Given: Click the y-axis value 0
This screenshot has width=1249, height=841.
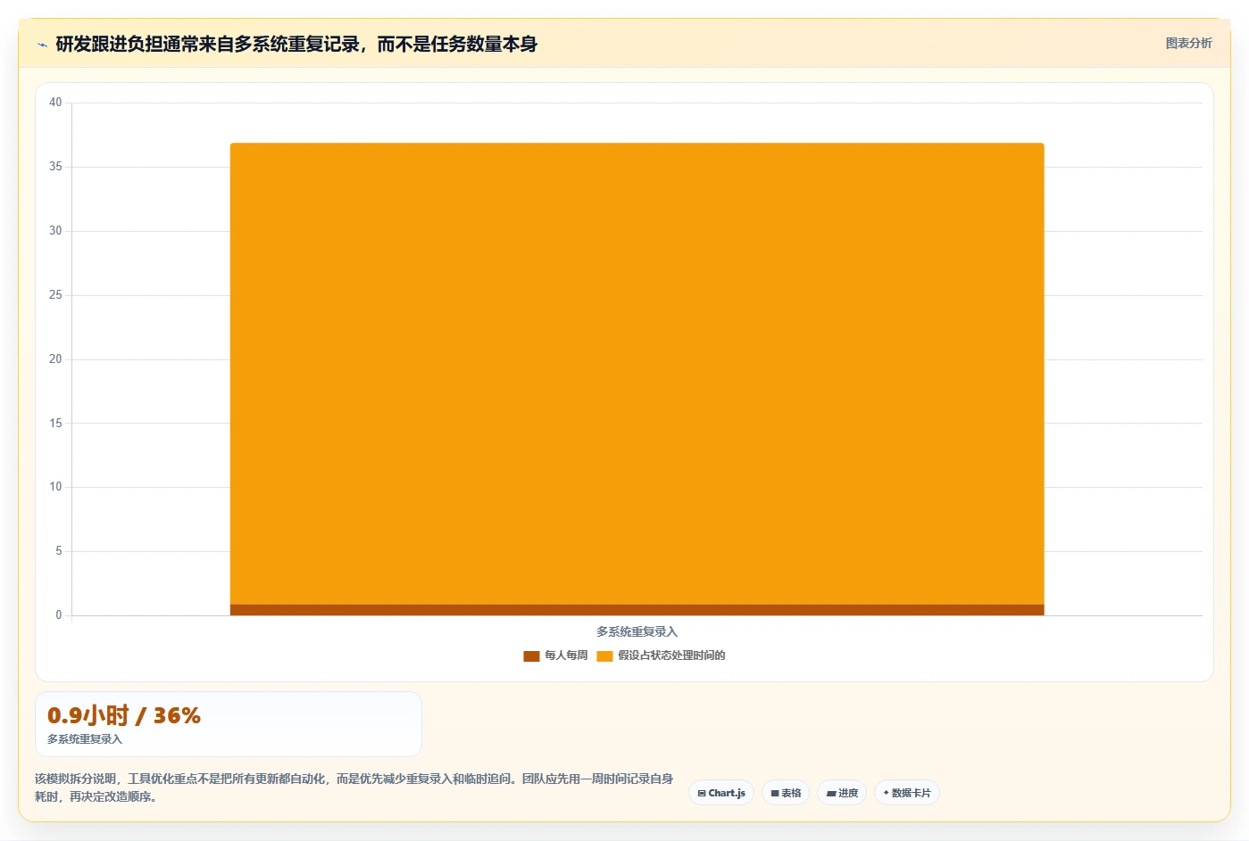Looking at the screenshot, I should click(x=59, y=615).
